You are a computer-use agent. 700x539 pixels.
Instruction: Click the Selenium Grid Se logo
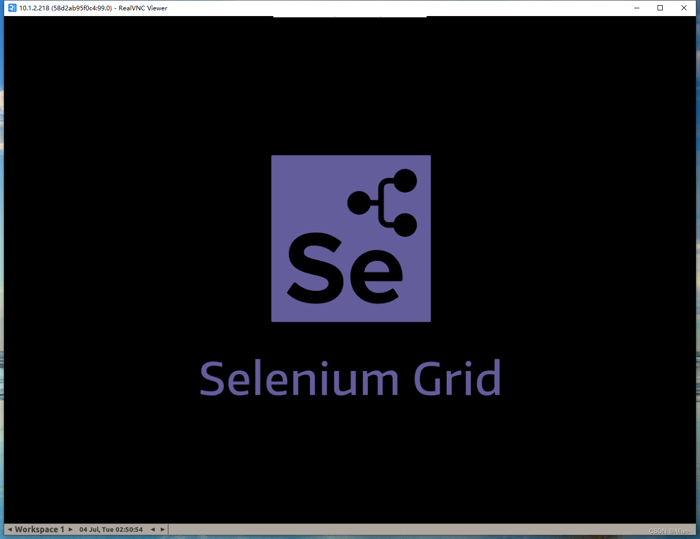[x=351, y=238]
